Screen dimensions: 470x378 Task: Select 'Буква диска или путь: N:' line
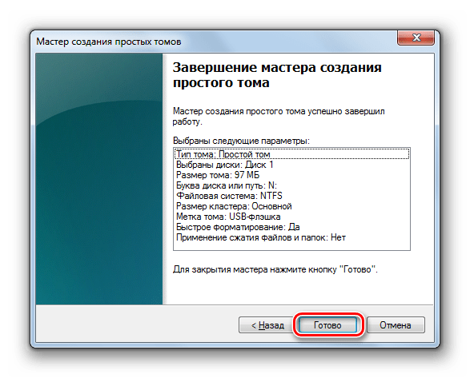[227, 185]
